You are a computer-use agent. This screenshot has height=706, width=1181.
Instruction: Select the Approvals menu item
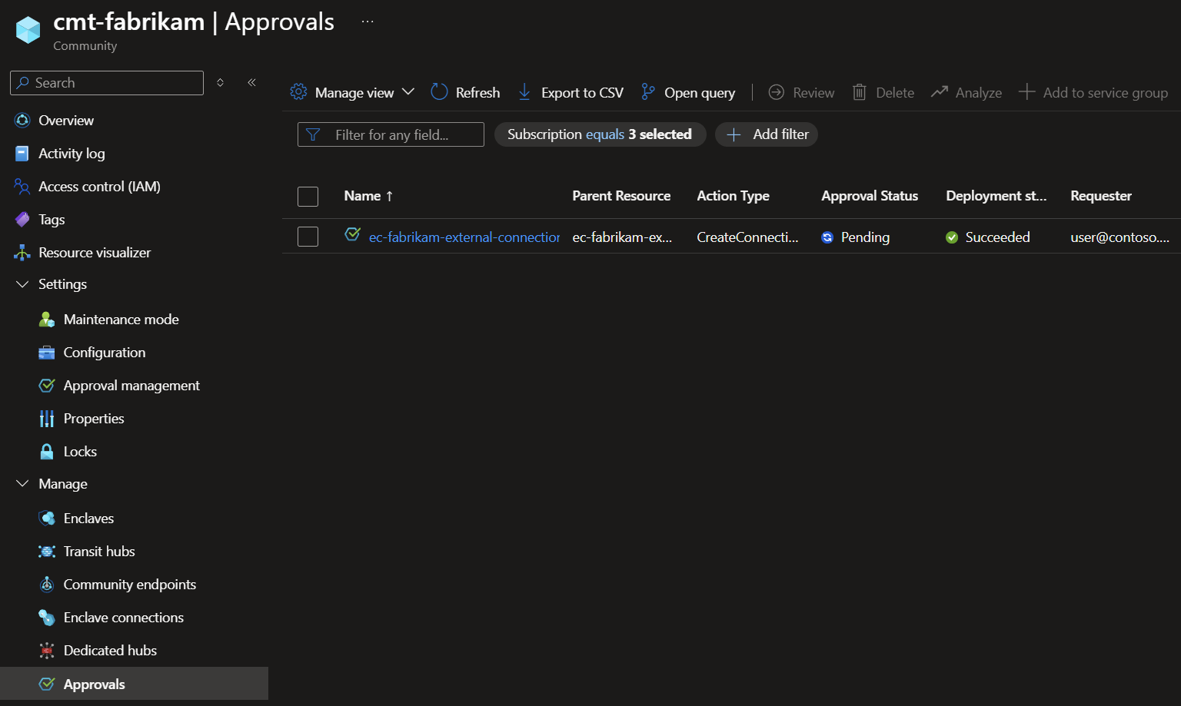coord(134,684)
